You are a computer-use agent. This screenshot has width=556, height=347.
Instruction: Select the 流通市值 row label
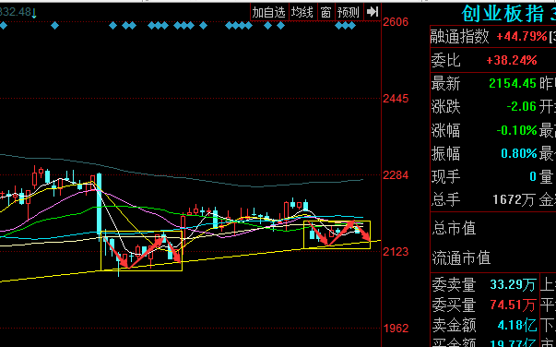461,258
